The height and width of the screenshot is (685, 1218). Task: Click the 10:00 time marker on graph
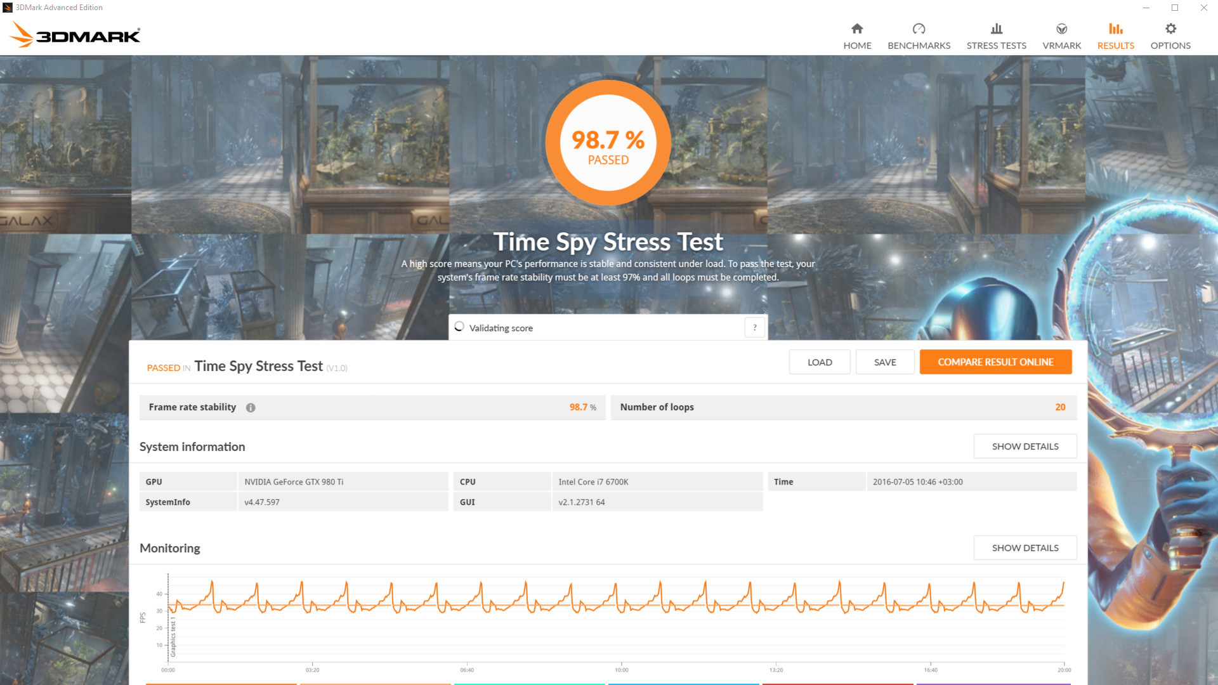pos(621,670)
